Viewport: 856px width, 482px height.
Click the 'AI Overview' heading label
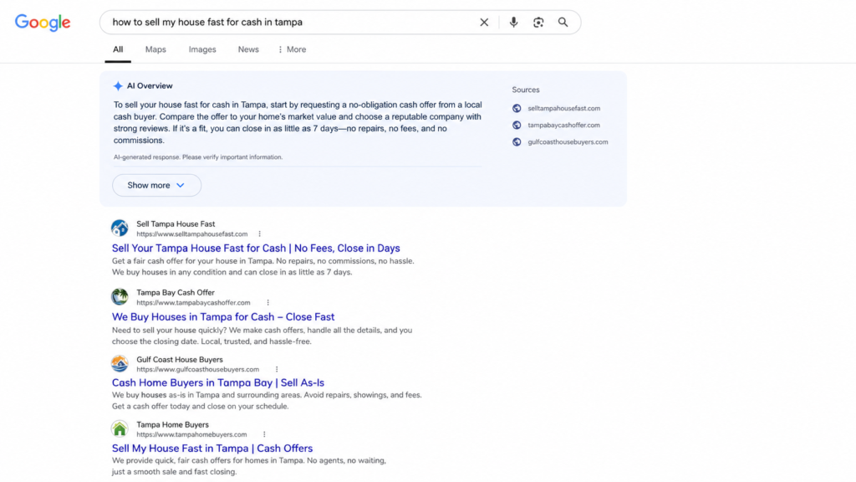[x=150, y=86]
